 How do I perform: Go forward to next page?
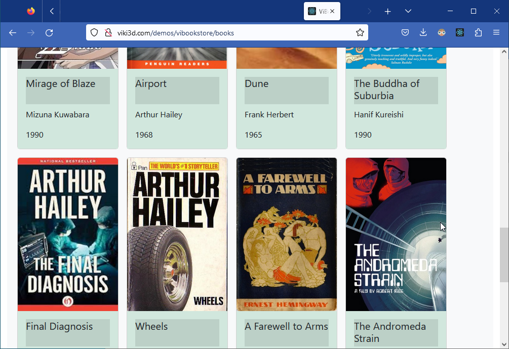pos(31,33)
